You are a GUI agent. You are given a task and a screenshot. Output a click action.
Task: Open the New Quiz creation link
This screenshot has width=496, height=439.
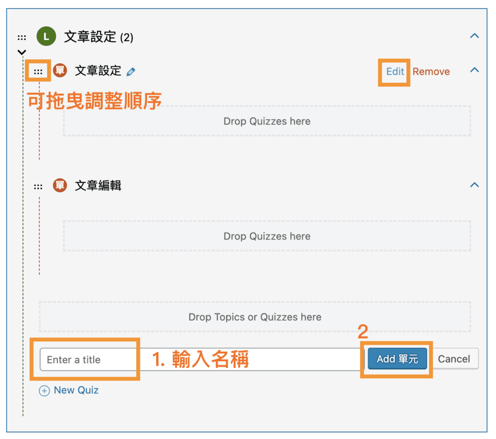click(x=75, y=390)
